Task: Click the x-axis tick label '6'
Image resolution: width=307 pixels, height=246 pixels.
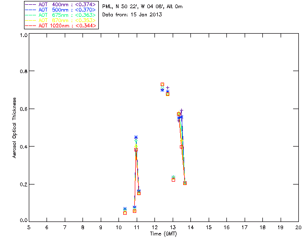Action: (47, 227)
